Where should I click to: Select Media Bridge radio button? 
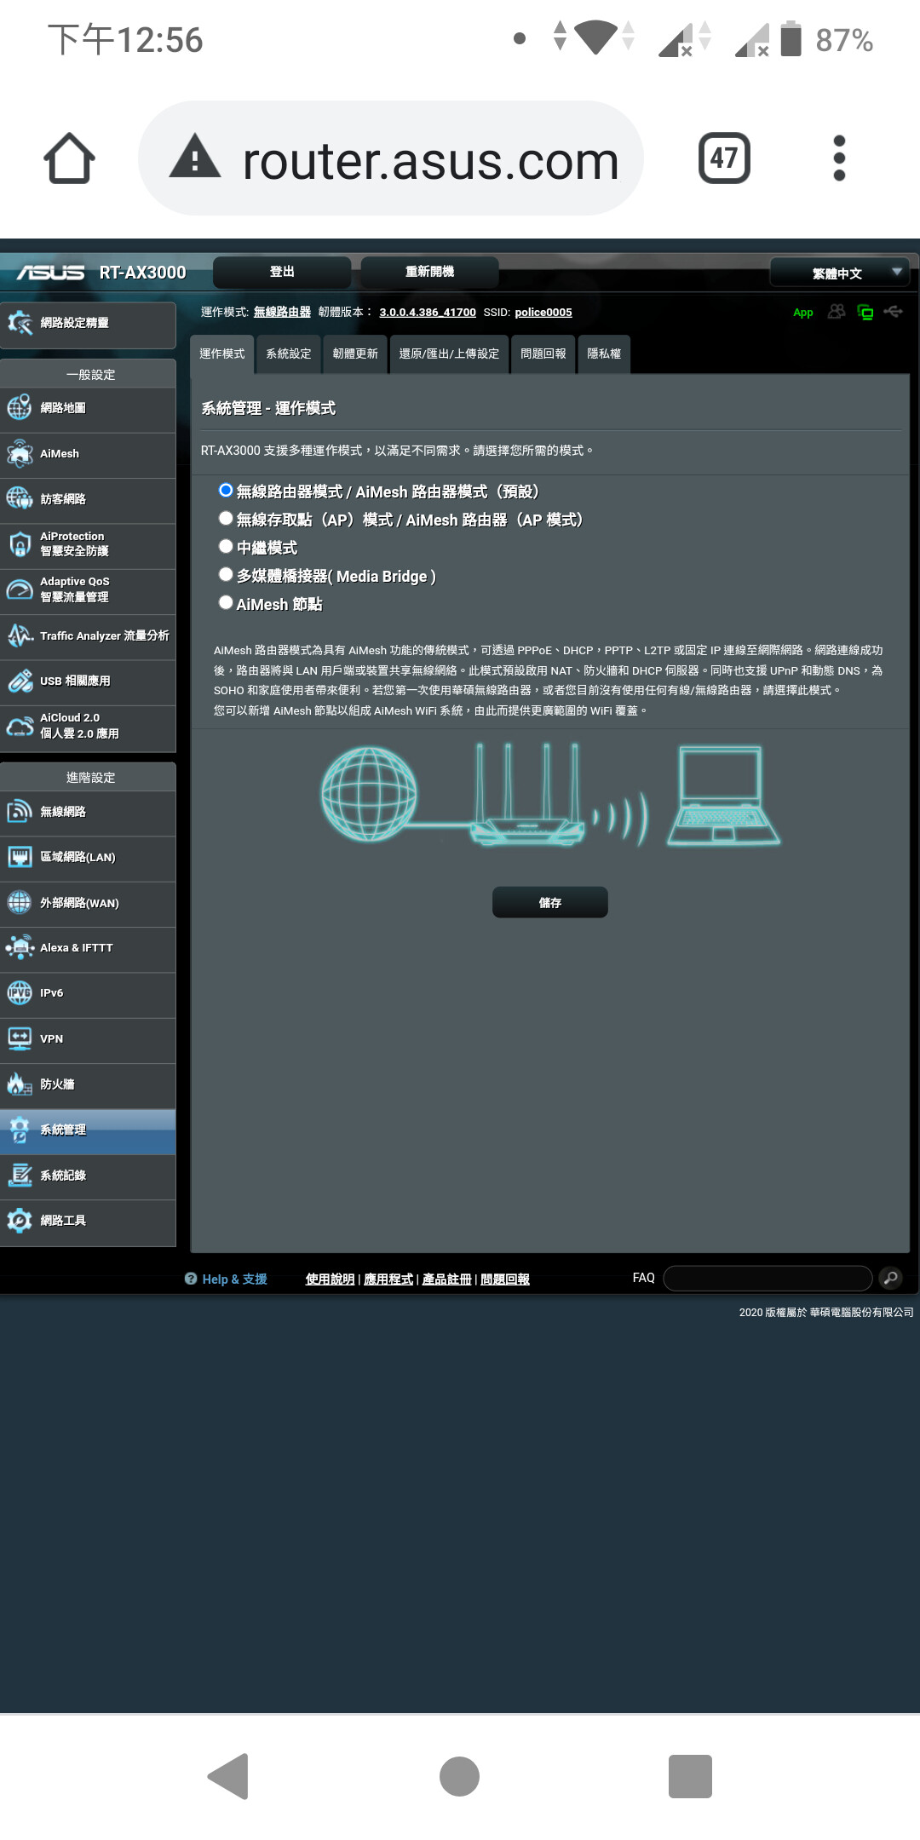(x=226, y=575)
